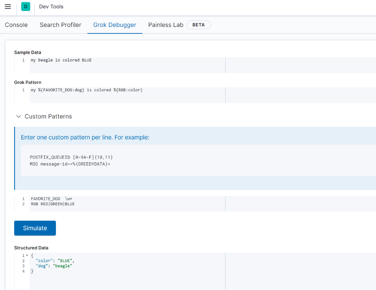Click the Sample Data label
This screenshot has height=290, width=376.
click(x=28, y=52)
